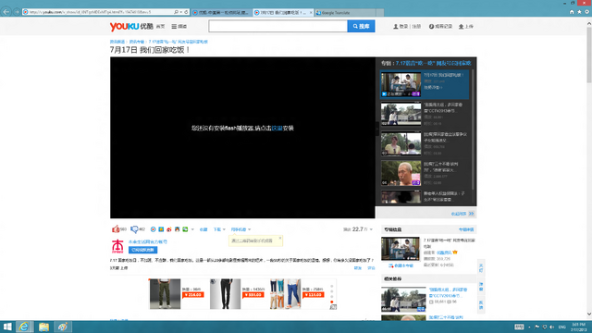Viewport: 592px width, 333px height.
Task: Open the browser home icon
Action: point(572,12)
